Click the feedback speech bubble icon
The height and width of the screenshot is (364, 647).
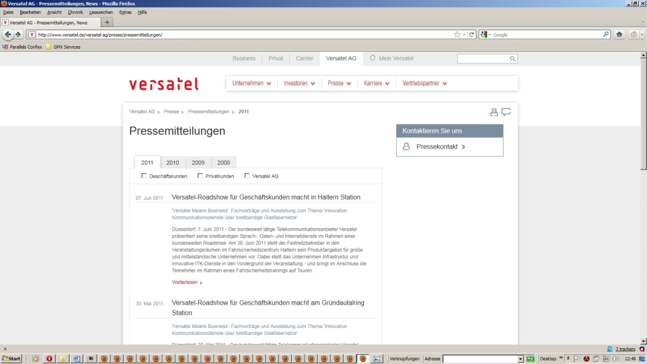[x=506, y=112]
